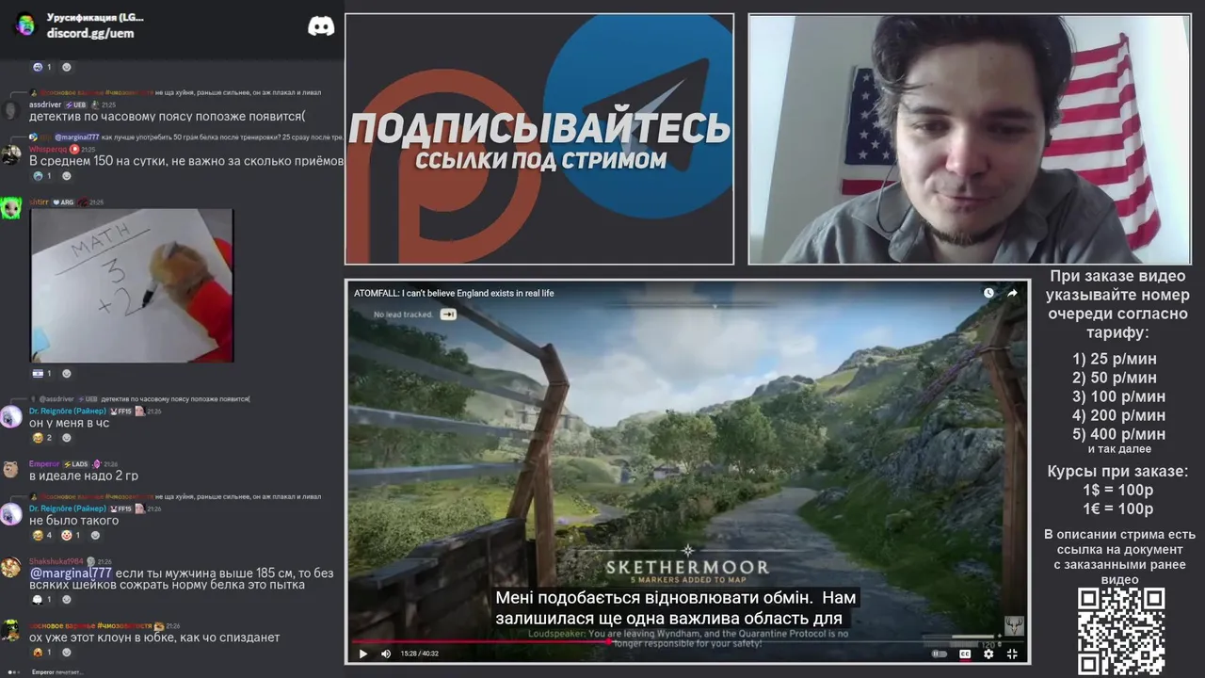Click price line '3) 100 р/мин'
This screenshot has width=1205, height=678.
[1118, 396]
